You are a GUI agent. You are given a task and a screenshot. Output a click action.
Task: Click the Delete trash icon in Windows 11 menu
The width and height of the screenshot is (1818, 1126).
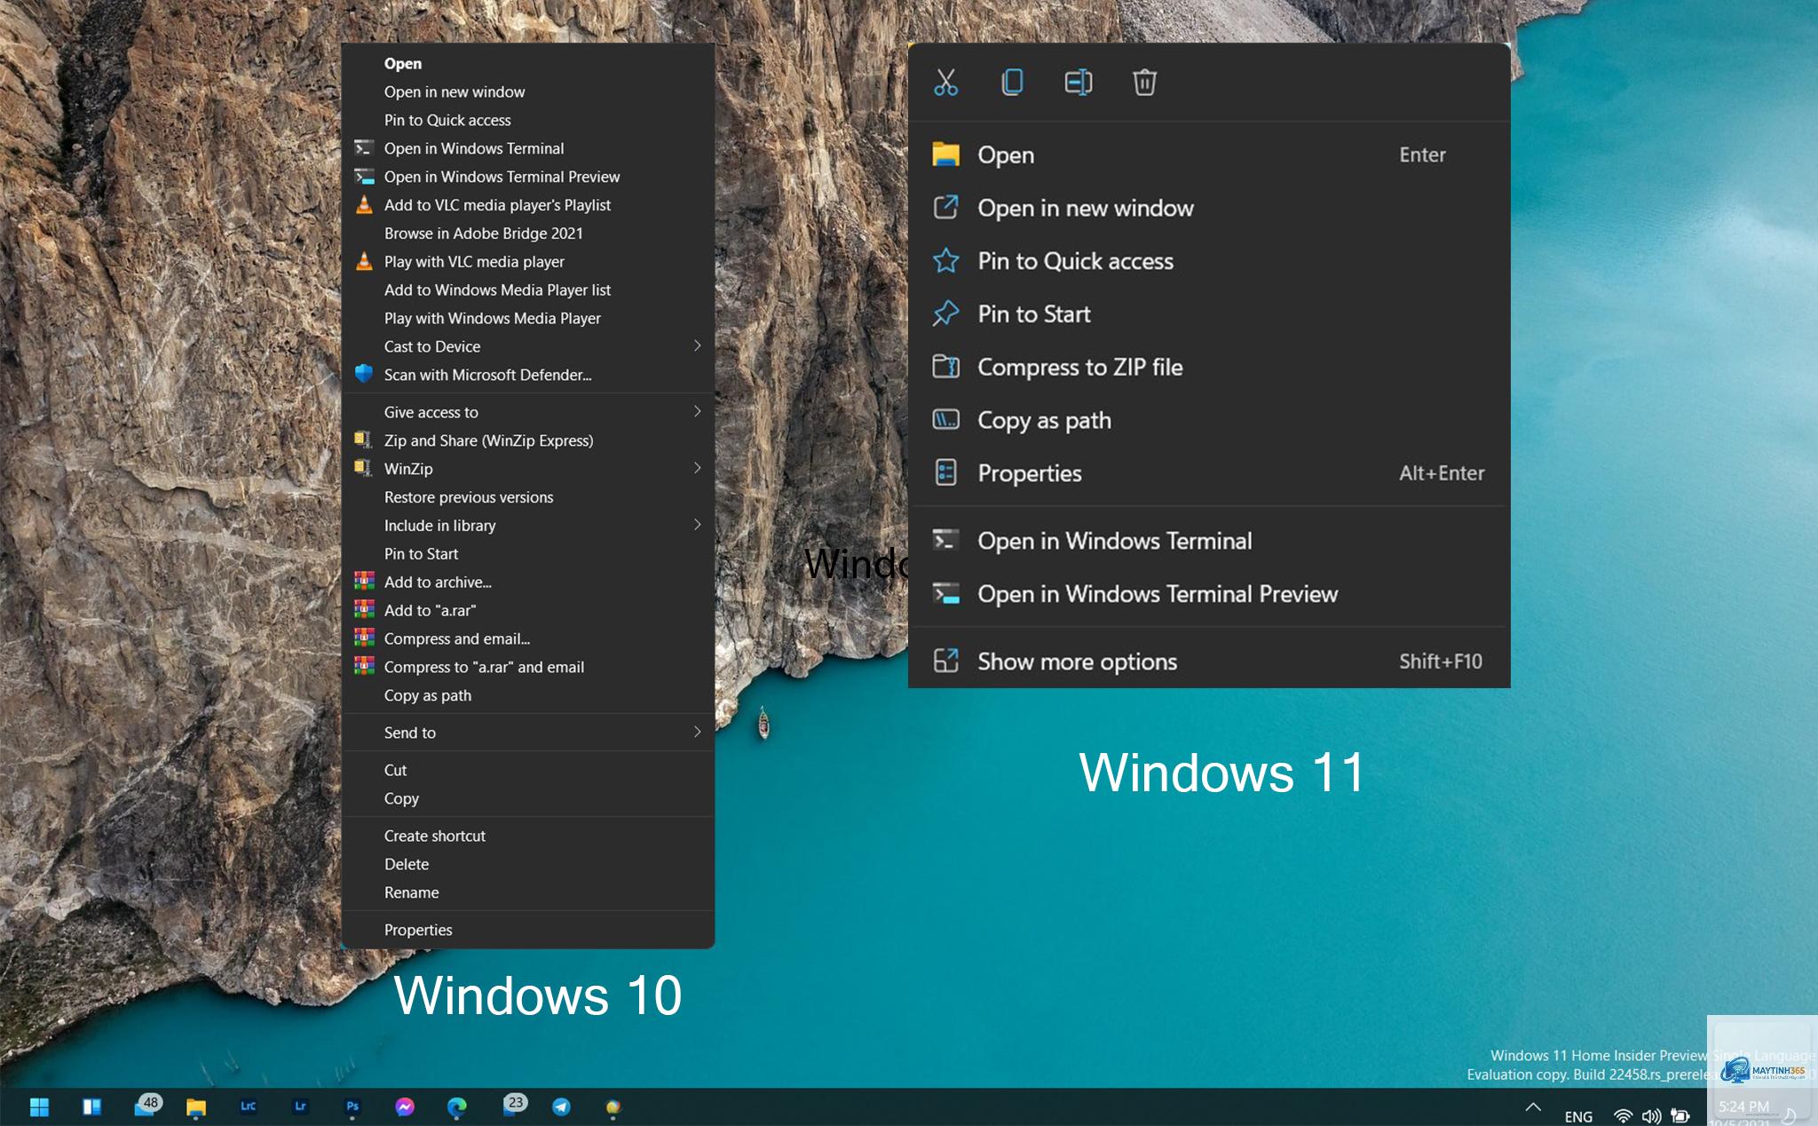pyautogui.click(x=1144, y=83)
